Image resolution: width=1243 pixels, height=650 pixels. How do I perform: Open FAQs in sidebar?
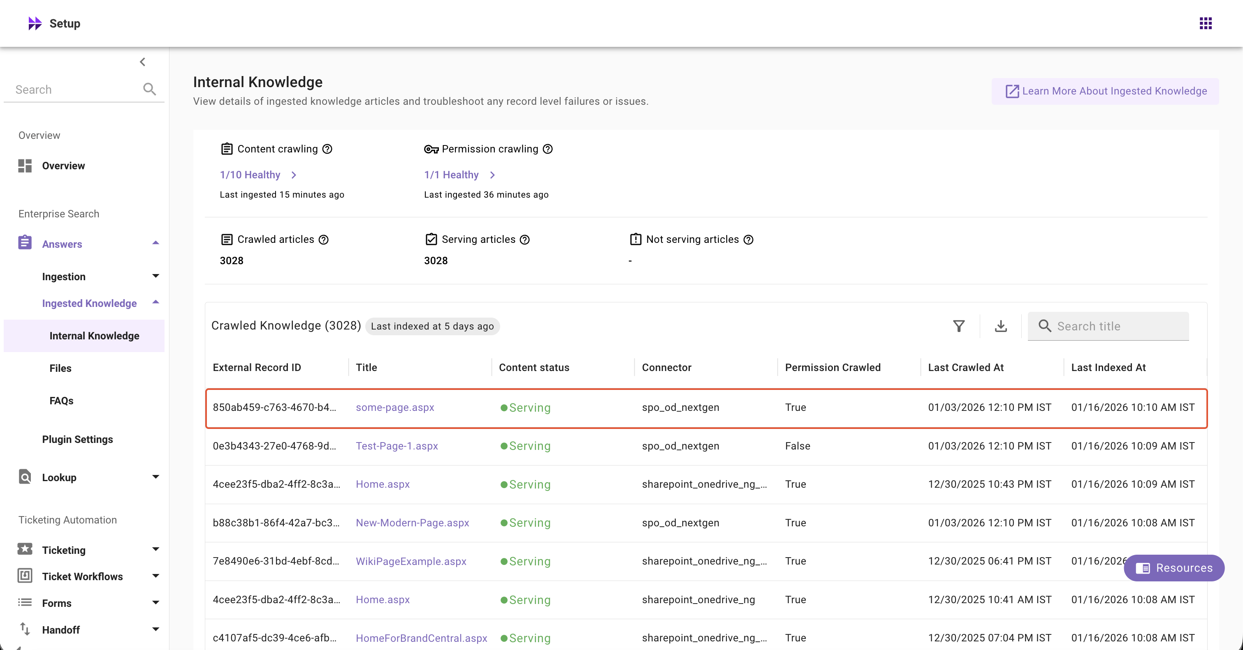tap(61, 401)
